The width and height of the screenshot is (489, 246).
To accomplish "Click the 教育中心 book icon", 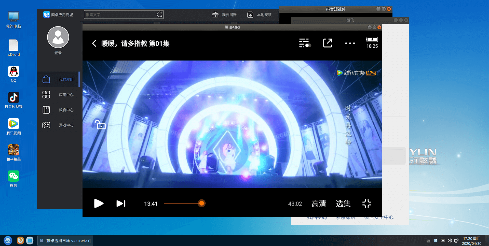I will click(46, 110).
